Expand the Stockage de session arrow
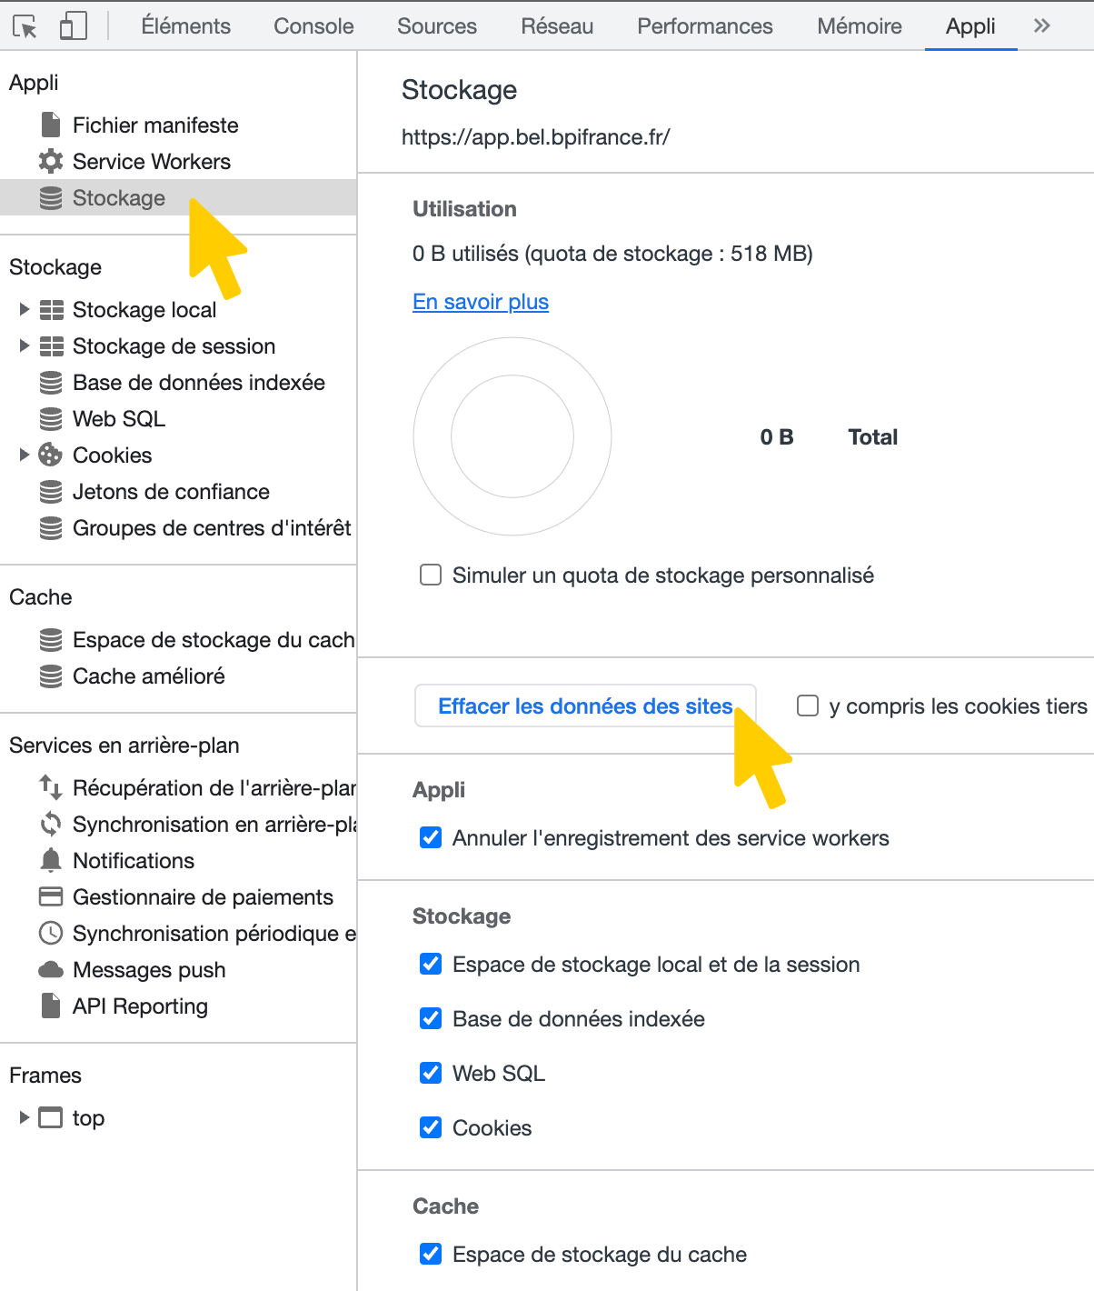This screenshot has height=1291, width=1094. click(25, 346)
